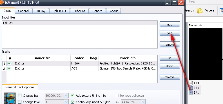Select General track options tab
The image size is (223, 104).
click(20, 87)
